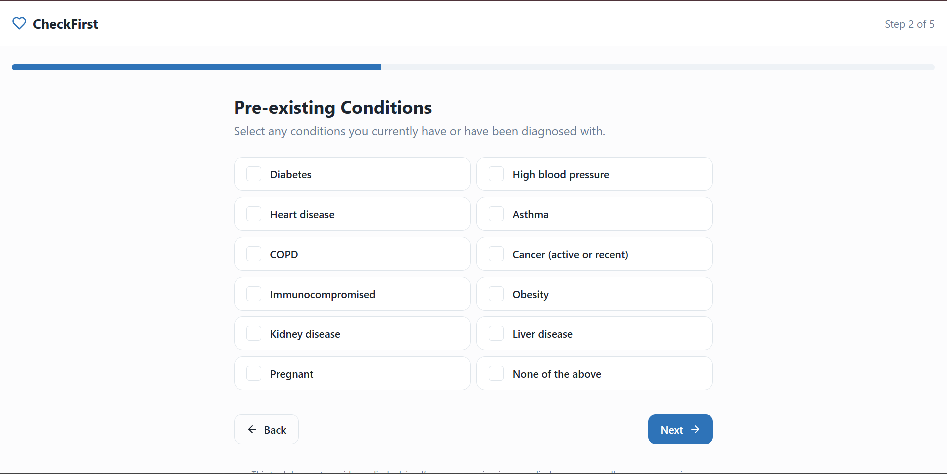Go back with the Back button
The width and height of the screenshot is (947, 474).
pyautogui.click(x=266, y=429)
